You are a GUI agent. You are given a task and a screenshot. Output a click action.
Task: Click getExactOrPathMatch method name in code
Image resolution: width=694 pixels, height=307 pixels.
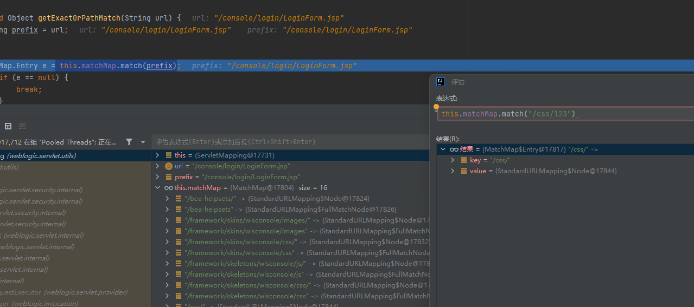(x=79, y=18)
